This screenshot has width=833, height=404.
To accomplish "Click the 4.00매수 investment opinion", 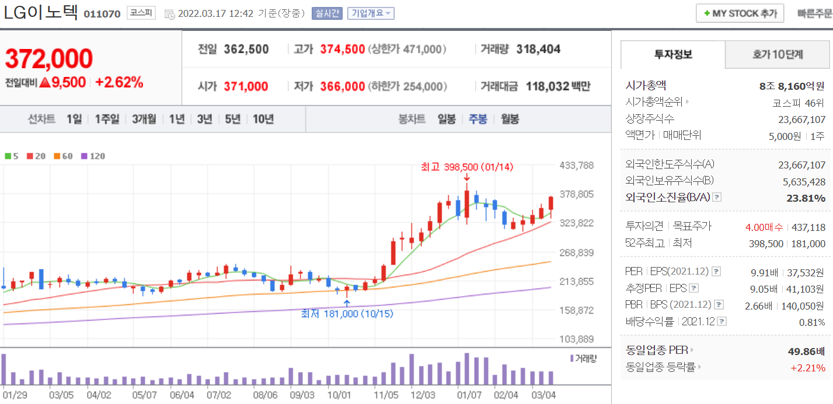I will click(x=765, y=227).
